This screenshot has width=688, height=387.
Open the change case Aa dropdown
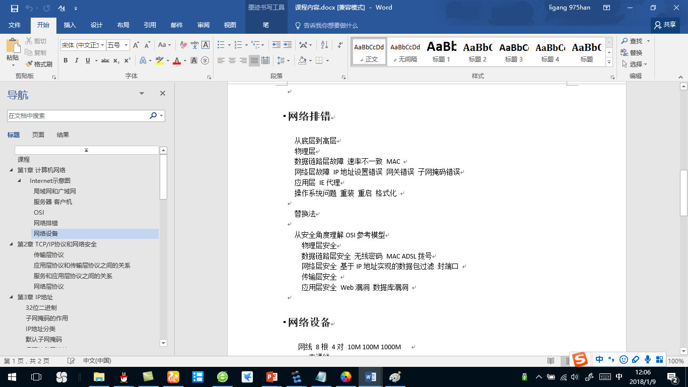pyautogui.click(x=164, y=45)
